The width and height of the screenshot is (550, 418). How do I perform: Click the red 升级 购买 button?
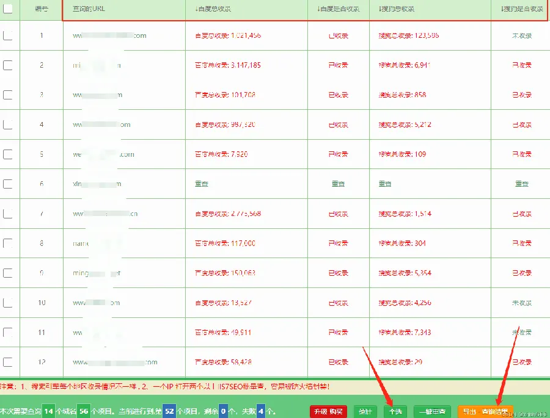pos(328,411)
